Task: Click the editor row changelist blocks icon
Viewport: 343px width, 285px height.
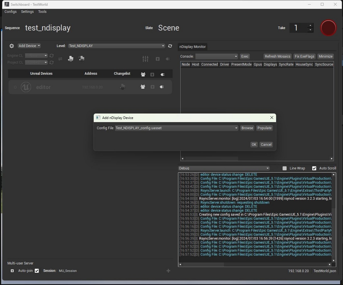Action: point(122,87)
